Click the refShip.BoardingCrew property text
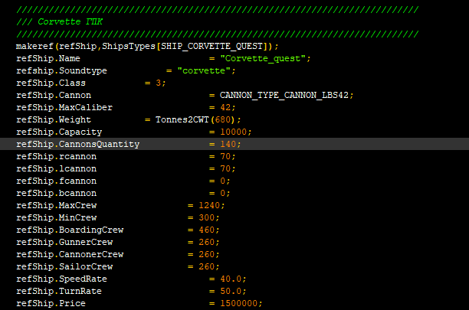This screenshot has height=310, width=469. pyautogui.click(x=70, y=230)
